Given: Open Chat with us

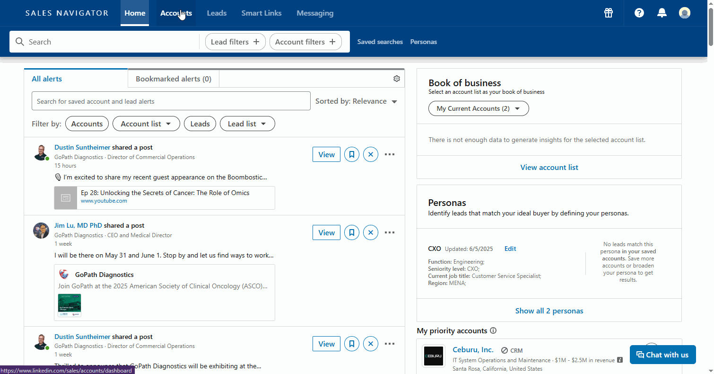Looking at the screenshot, I should tap(662, 355).
